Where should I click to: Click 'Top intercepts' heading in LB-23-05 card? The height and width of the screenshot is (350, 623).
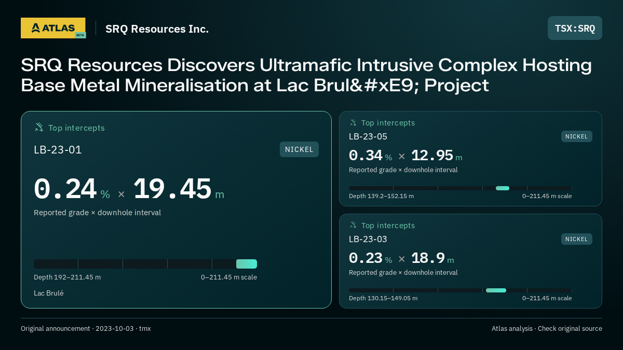[388, 123]
